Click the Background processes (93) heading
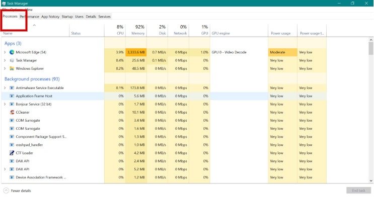This screenshot has height=197, width=374. 32,79
